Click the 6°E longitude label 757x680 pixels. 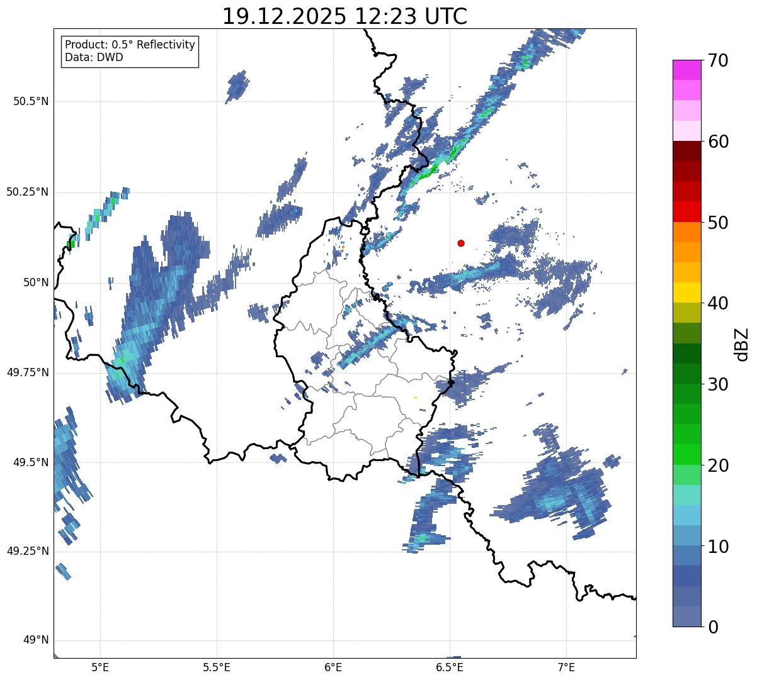point(334,667)
